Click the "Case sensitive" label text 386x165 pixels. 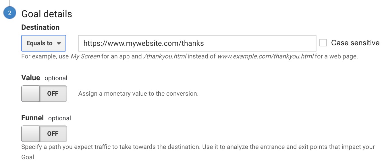pos(355,43)
